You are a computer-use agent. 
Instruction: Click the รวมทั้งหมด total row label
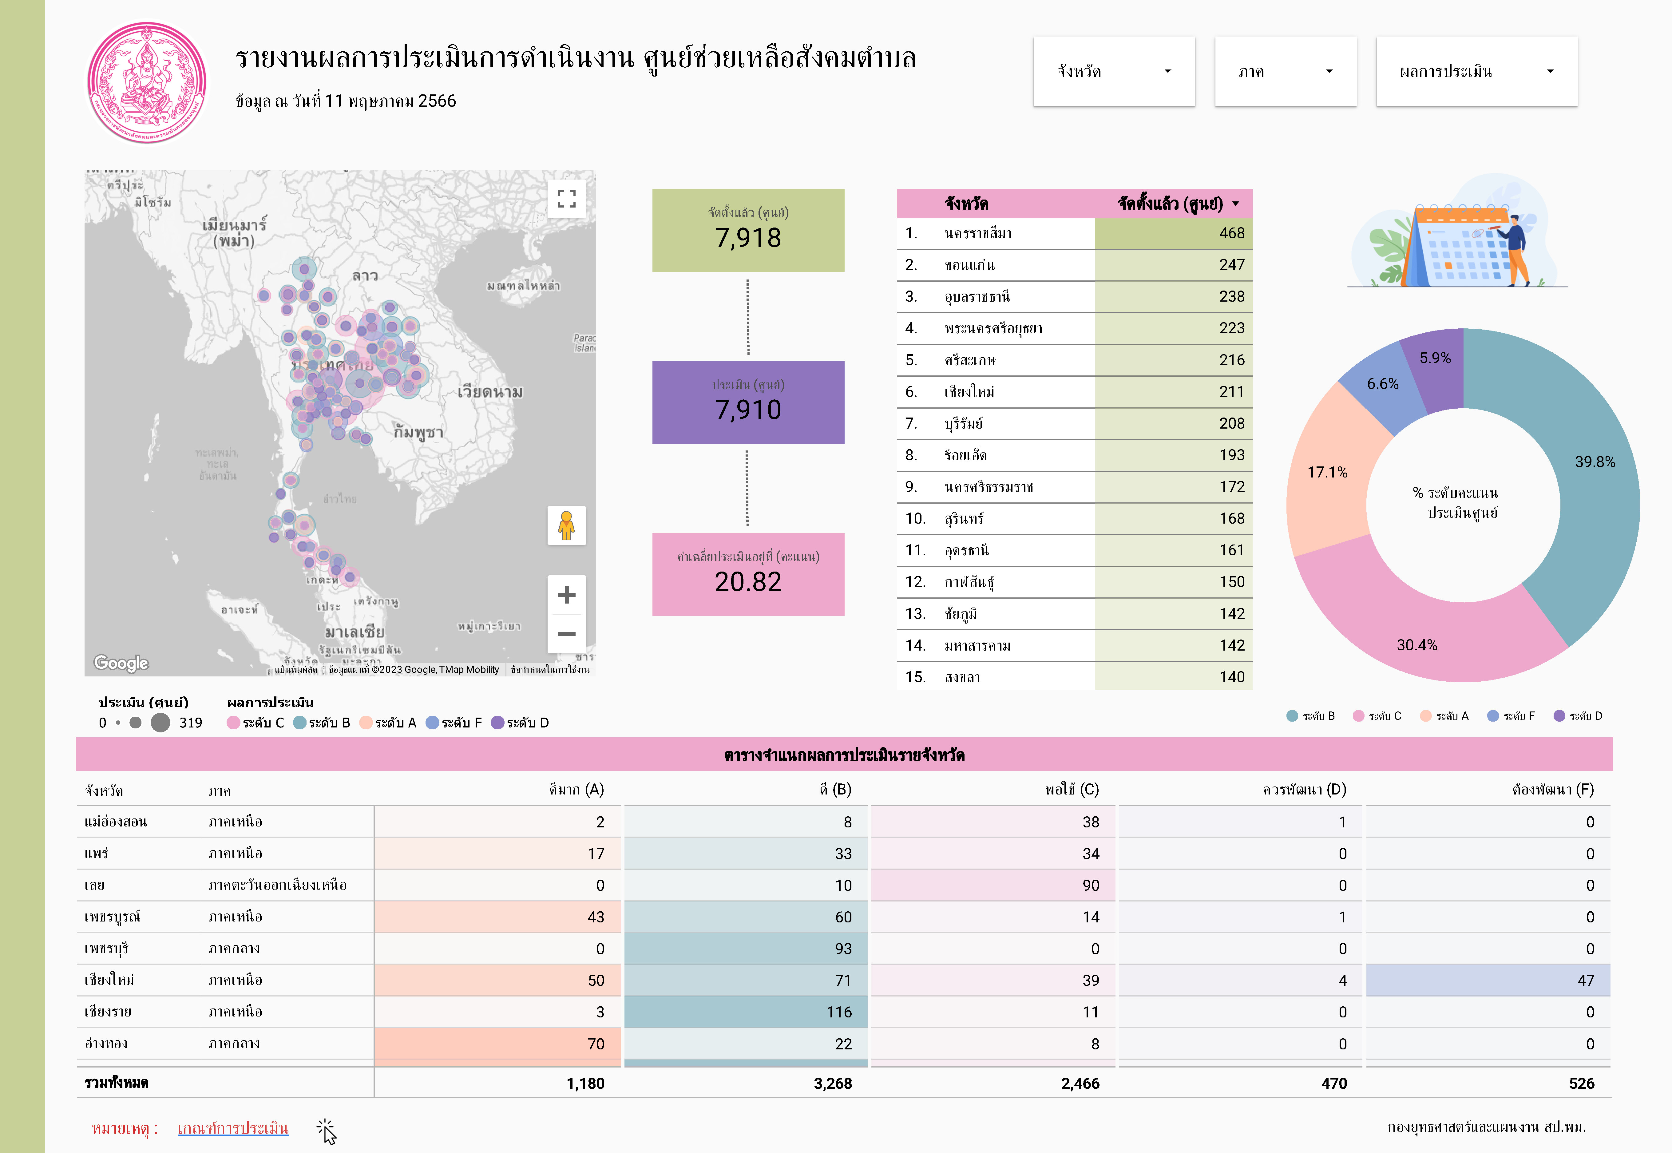(116, 1083)
